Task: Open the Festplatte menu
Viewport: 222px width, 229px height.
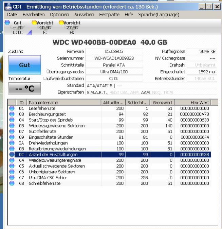Action: click(x=109, y=15)
